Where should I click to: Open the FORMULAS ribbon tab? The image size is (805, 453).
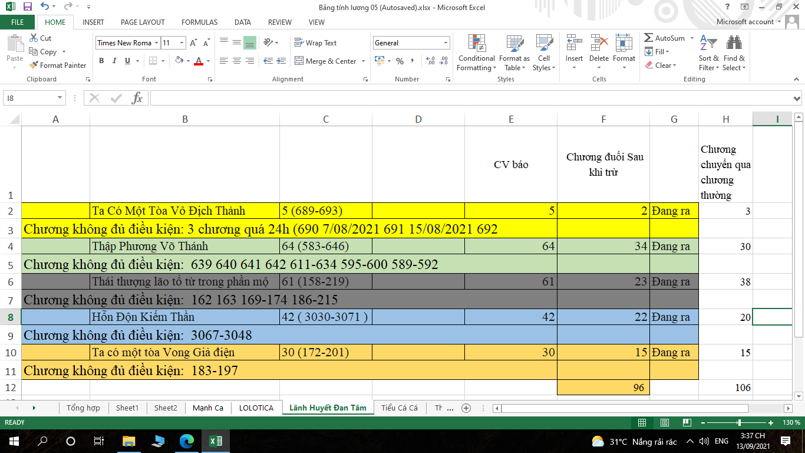pyautogui.click(x=199, y=22)
